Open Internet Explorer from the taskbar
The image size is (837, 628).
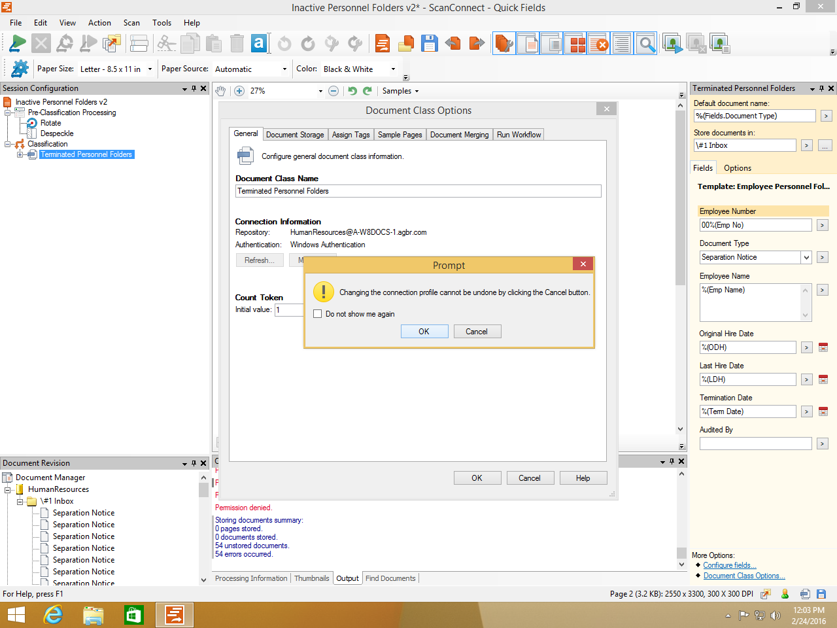(53, 615)
